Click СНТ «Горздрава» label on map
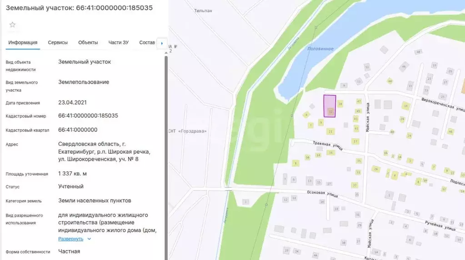This screenshot has height=260, width=465. click(x=187, y=131)
